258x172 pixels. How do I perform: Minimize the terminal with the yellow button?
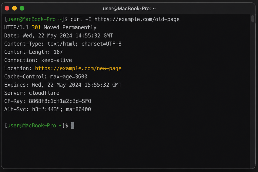coord(14,8)
